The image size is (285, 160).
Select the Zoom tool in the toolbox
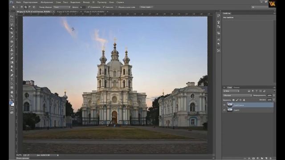click(12, 96)
